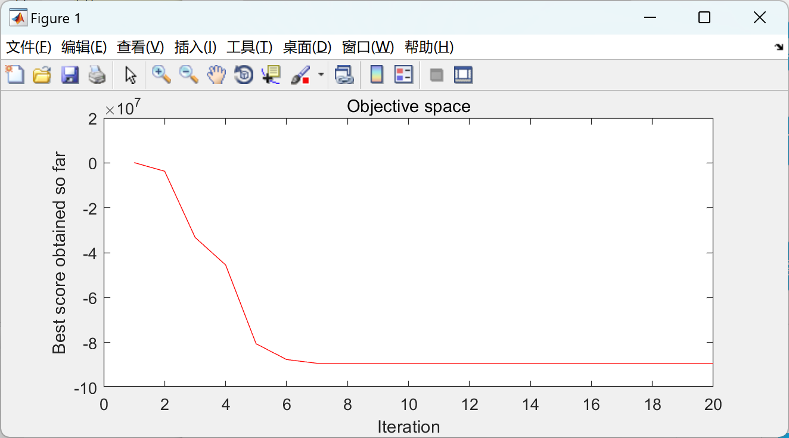789x438 pixels.
Task: Open the 工具(T) menu
Action: click(x=249, y=47)
